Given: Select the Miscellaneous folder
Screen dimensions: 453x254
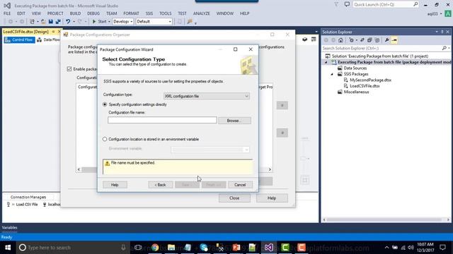Looking at the screenshot, I should point(356,92).
